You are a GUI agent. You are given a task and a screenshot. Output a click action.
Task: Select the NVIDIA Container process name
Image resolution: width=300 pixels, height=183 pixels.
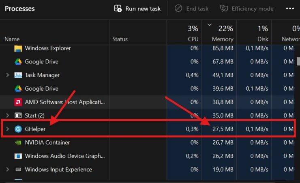[47, 142]
